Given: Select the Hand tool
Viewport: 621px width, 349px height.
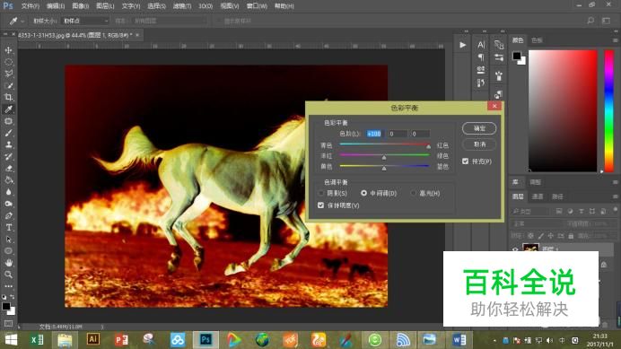Looking at the screenshot, I should coord(8,263).
